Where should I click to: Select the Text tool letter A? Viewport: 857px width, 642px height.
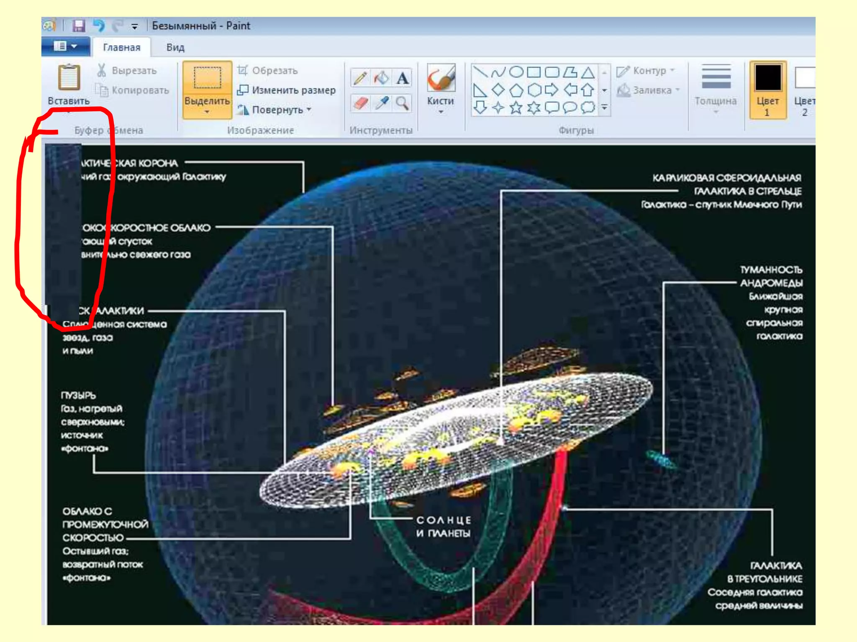point(402,78)
